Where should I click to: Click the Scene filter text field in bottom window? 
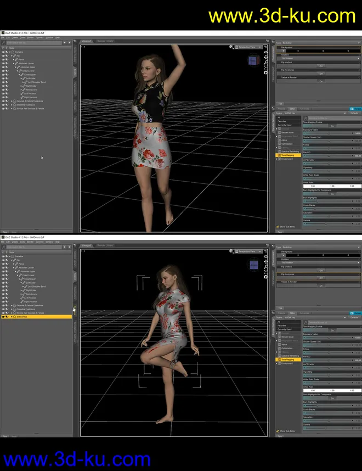pos(33,247)
